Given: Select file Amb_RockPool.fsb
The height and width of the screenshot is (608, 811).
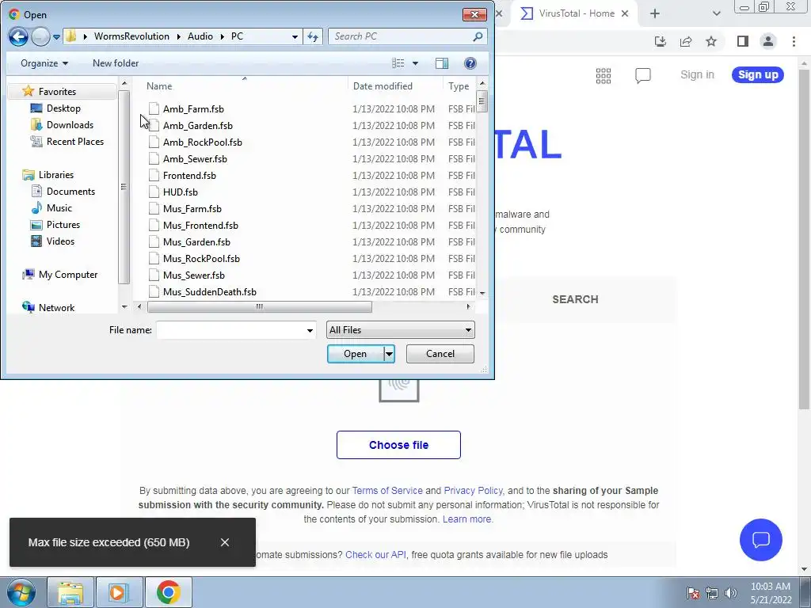Looking at the screenshot, I should point(202,142).
